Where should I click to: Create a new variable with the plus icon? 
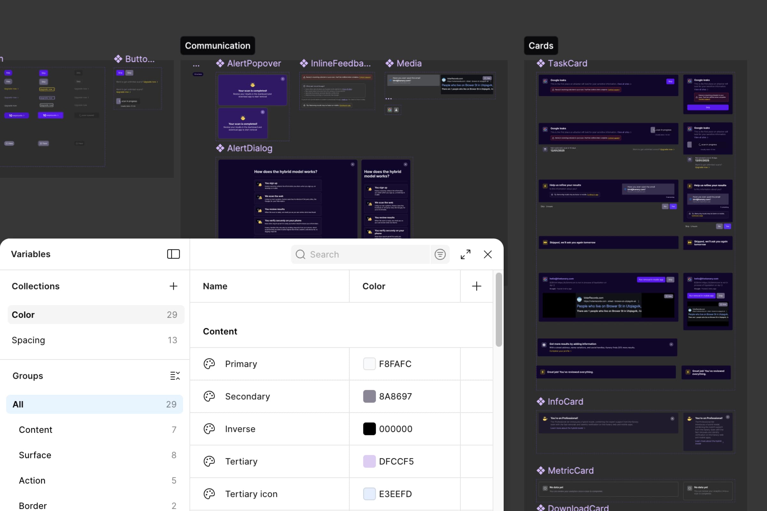tap(476, 286)
